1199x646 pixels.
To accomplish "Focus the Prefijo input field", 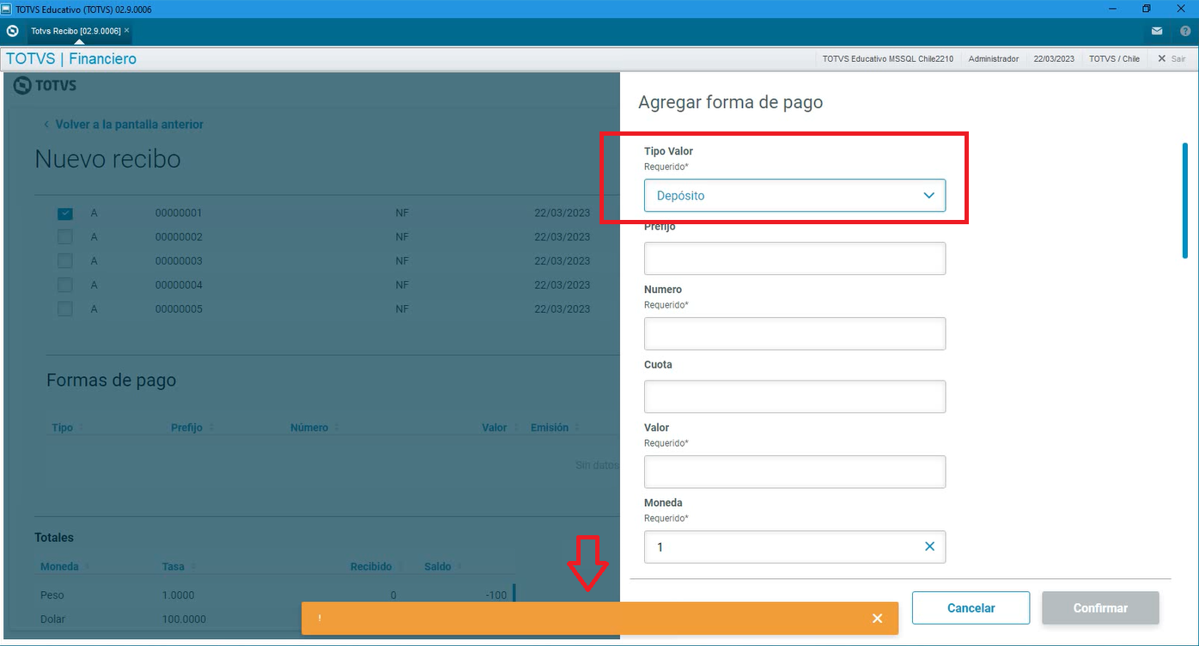I will 794,259.
